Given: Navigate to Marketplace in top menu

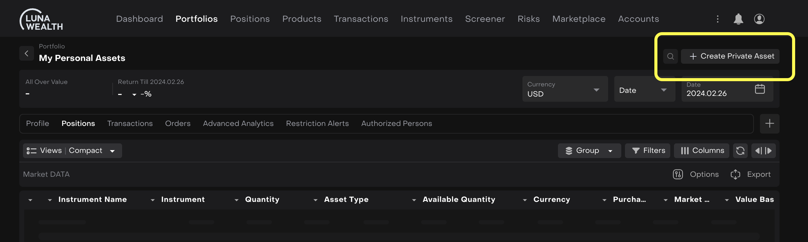Looking at the screenshot, I should tap(578, 19).
